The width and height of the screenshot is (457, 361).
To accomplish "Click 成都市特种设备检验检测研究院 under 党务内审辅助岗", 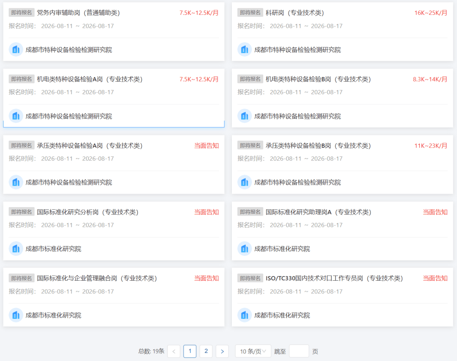I will point(69,50).
